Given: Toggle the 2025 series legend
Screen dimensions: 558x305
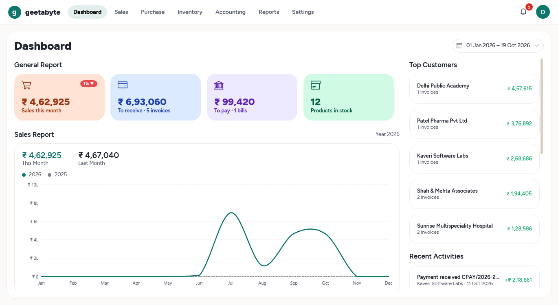Looking at the screenshot, I should [x=57, y=175].
